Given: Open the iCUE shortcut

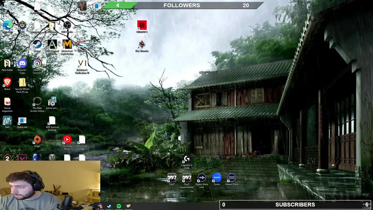Looking at the screenshot, I should click(x=22, y=27).
